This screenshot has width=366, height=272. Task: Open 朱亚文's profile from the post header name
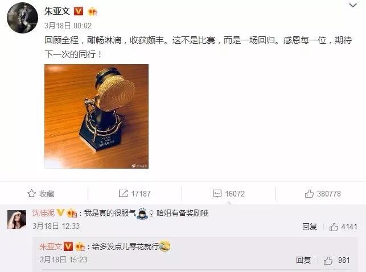(57, 11)
